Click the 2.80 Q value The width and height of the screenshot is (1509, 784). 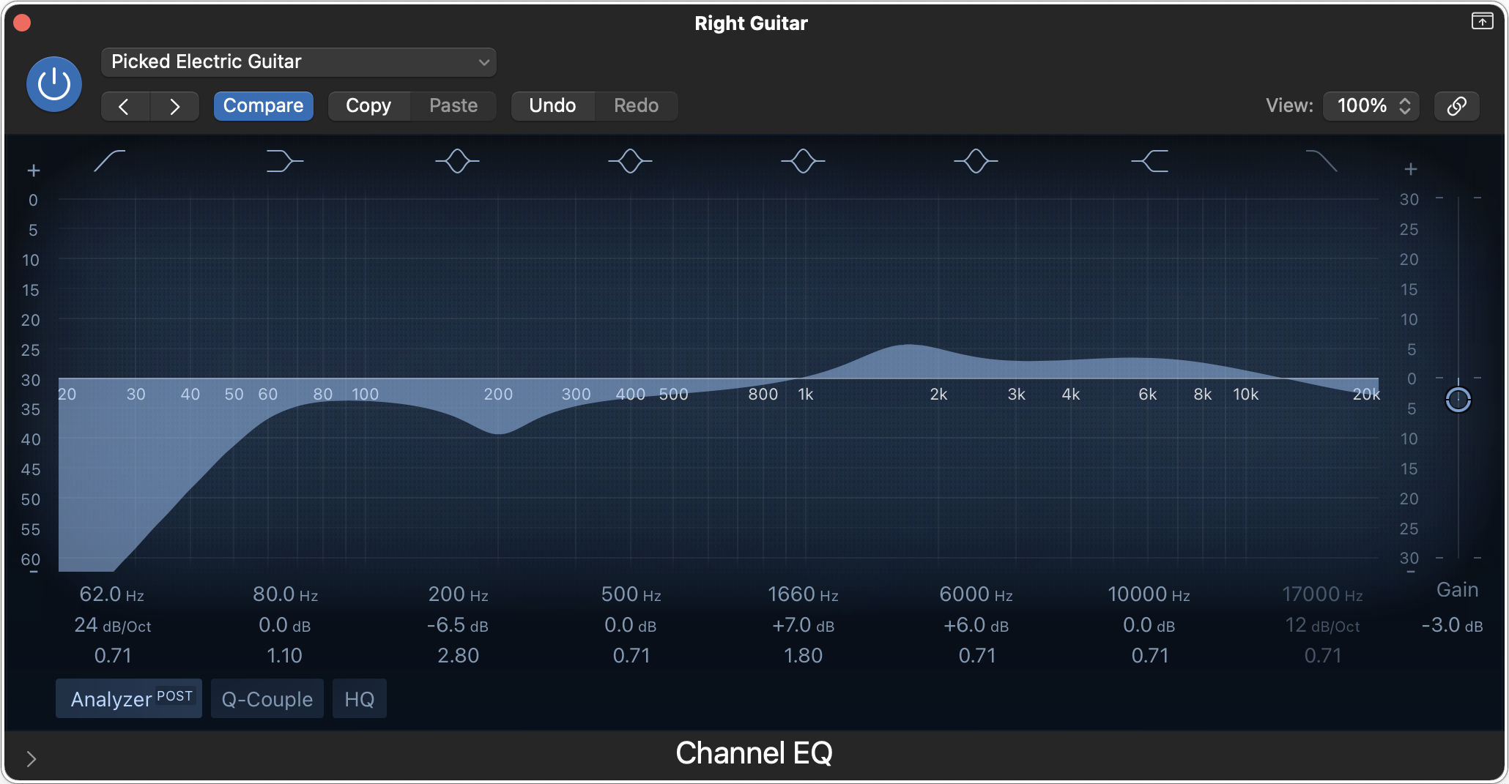[x=459, y=655]
